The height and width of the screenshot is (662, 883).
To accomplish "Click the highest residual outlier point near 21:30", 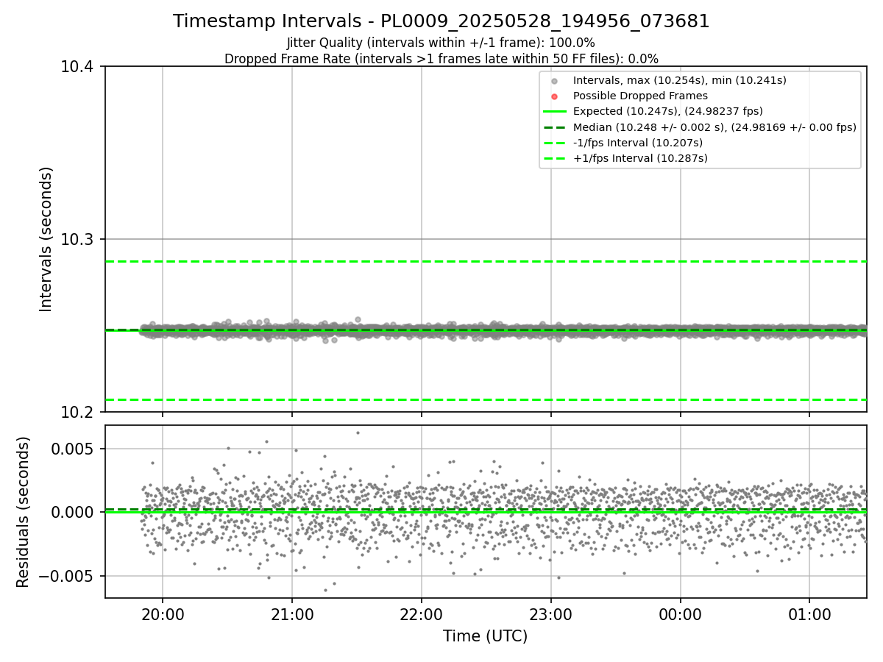I will pyautogui.click(x=358, y=433).
